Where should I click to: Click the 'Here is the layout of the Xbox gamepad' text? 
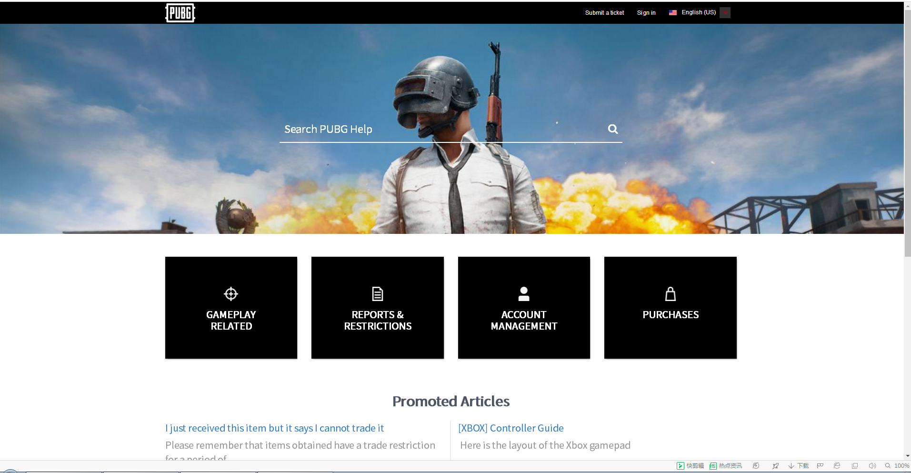(x=545, y=445)
